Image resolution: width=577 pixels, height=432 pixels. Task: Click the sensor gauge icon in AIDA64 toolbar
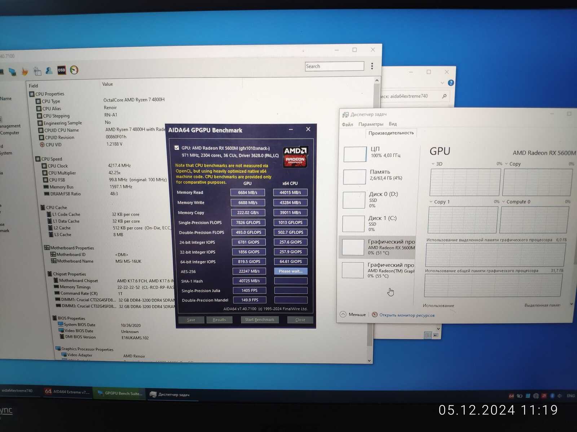pos(74,70)
